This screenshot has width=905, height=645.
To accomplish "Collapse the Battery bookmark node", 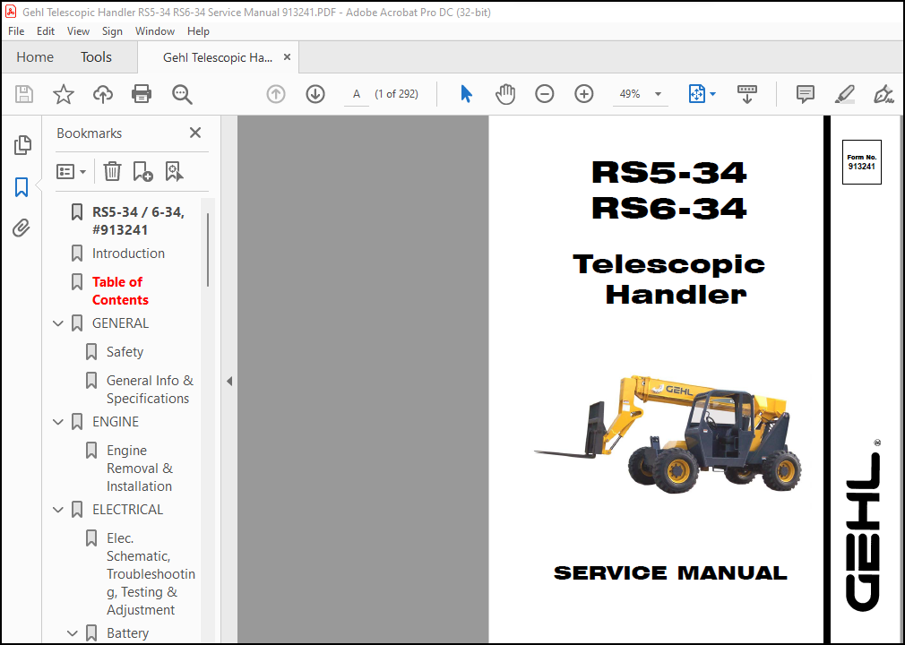I will 73,633.
